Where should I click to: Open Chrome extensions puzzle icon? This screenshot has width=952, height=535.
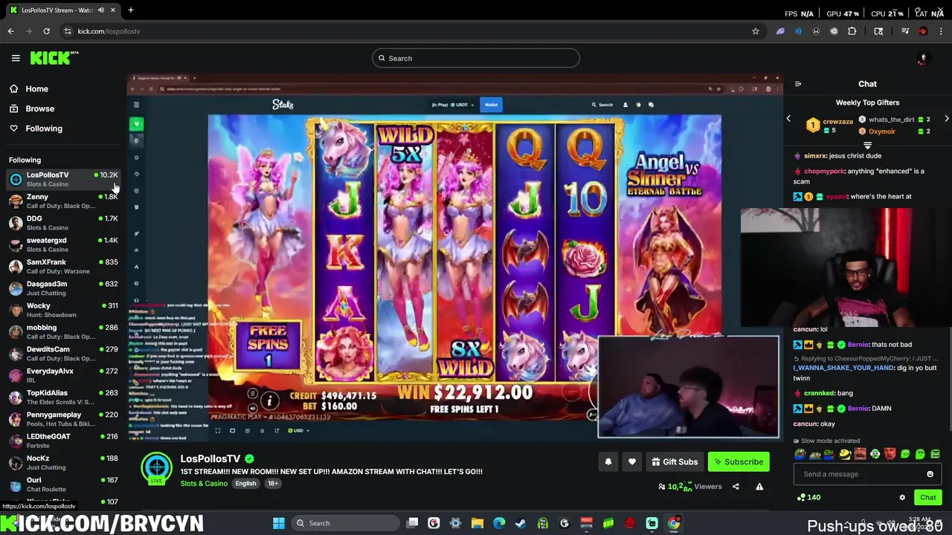(852, 31)
